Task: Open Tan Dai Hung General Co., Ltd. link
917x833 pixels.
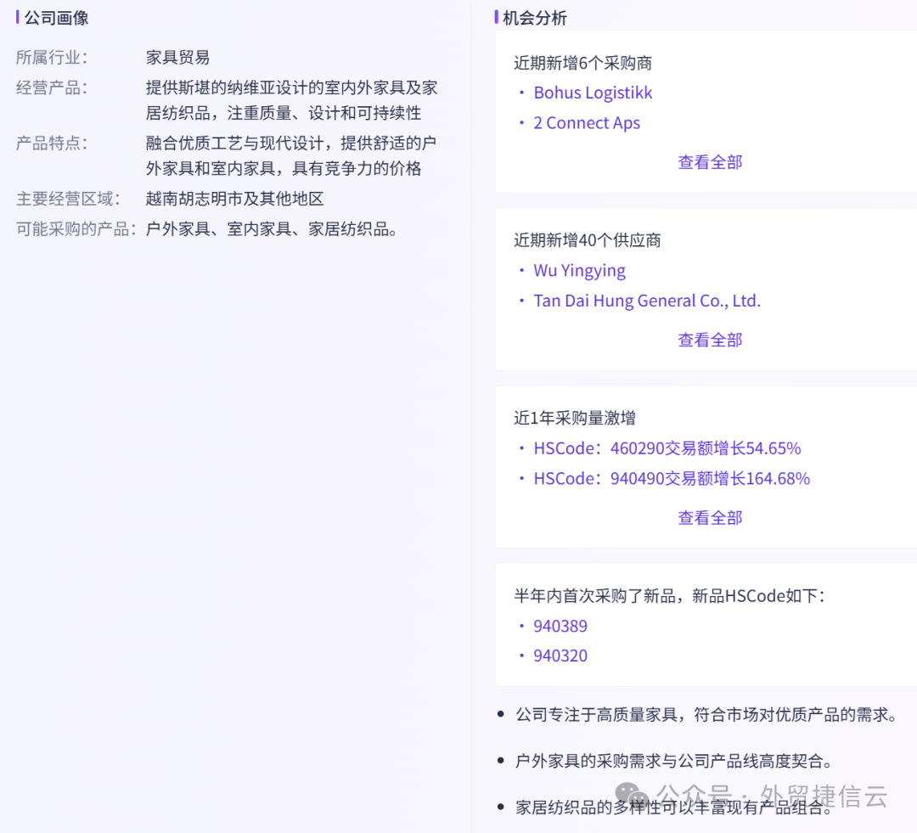Action: 647,300
